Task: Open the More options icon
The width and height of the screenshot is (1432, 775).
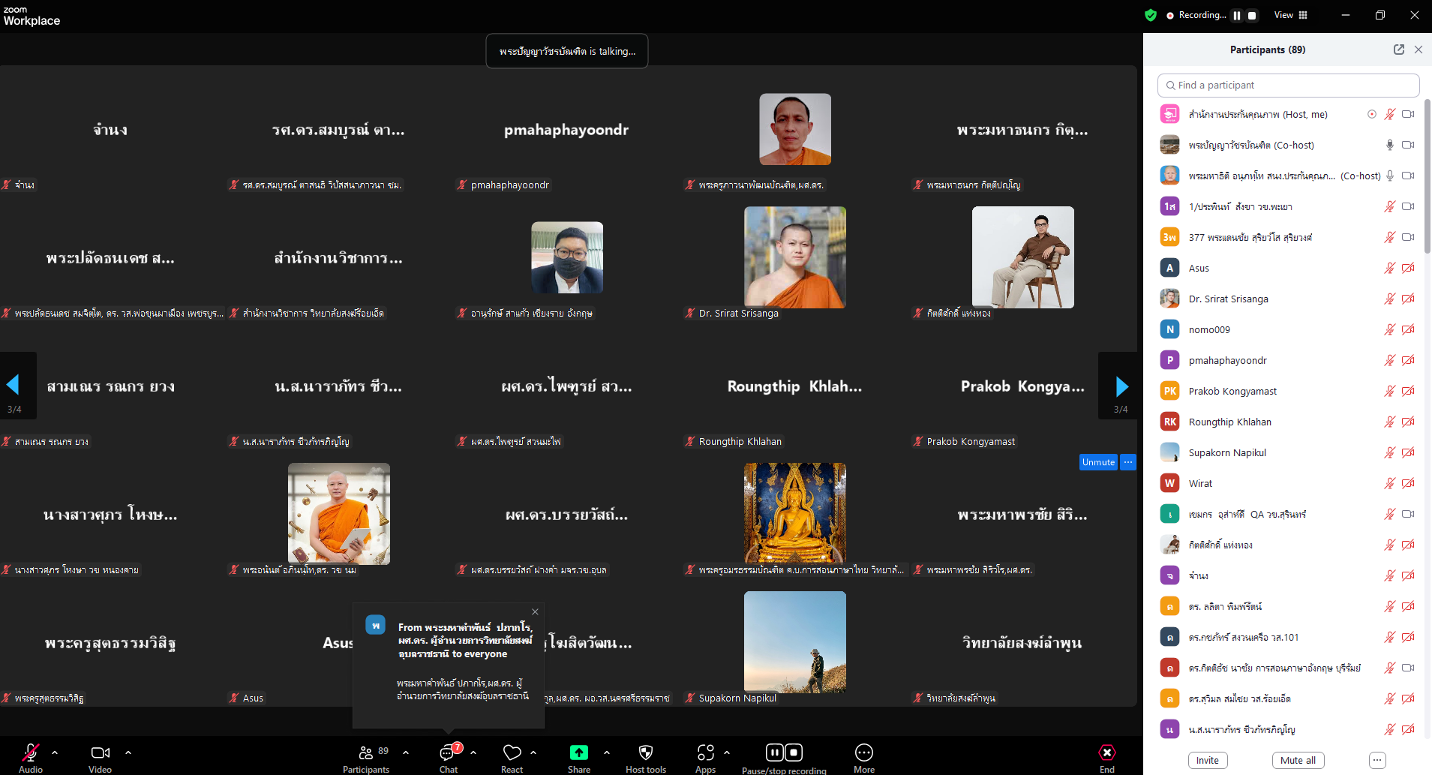Action: [x=863, y=752]
